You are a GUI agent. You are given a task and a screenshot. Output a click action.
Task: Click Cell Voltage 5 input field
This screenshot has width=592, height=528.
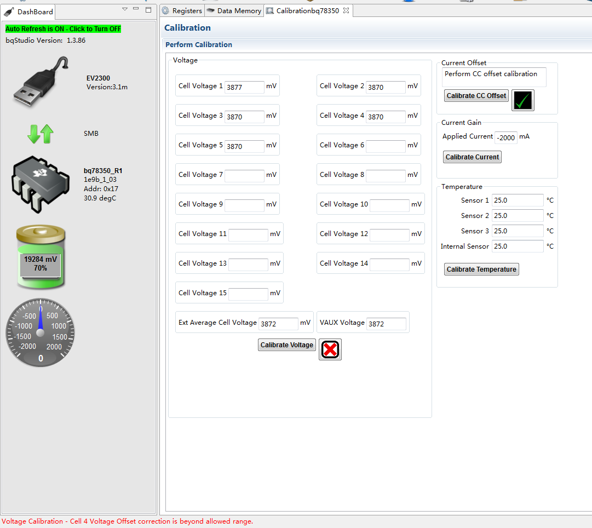tap(244, 146)
